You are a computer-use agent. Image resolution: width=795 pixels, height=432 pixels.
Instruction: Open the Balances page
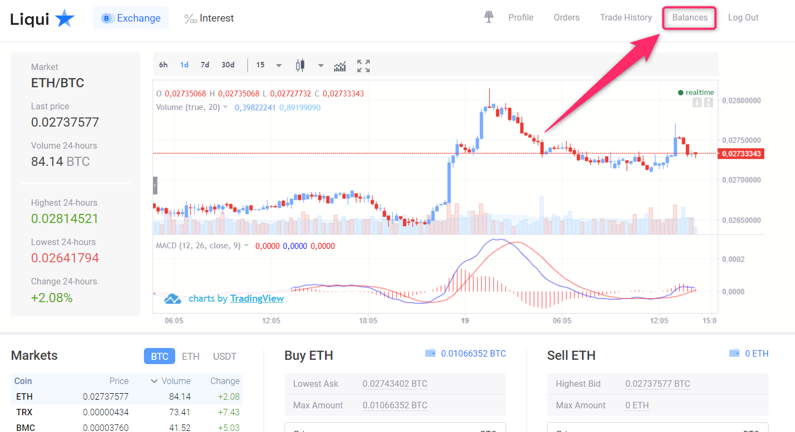pos(690,17)
